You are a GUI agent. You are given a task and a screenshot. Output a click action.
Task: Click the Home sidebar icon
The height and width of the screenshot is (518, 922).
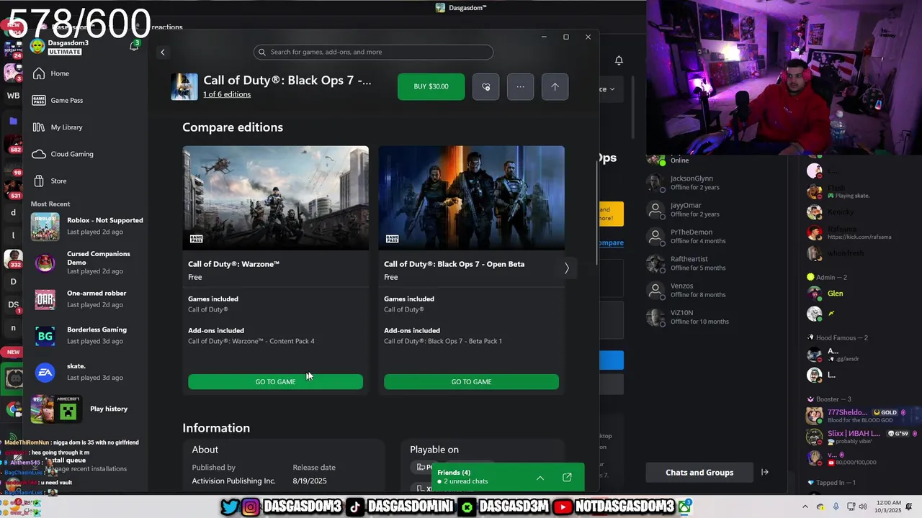coord(39,73)
